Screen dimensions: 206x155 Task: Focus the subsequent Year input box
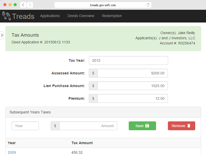point(25,126)
